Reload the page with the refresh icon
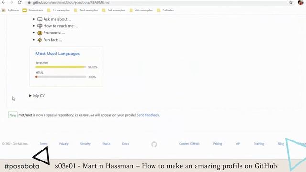 pyautogui.click(x=19, y=2)
